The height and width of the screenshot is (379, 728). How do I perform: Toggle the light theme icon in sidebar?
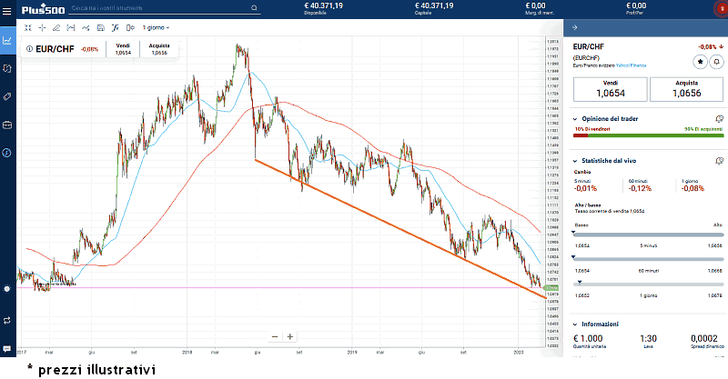pos(7,287)
